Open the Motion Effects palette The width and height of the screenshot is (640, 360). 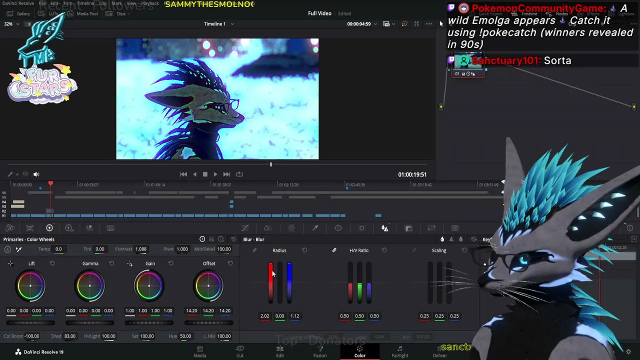click(110, 228)
